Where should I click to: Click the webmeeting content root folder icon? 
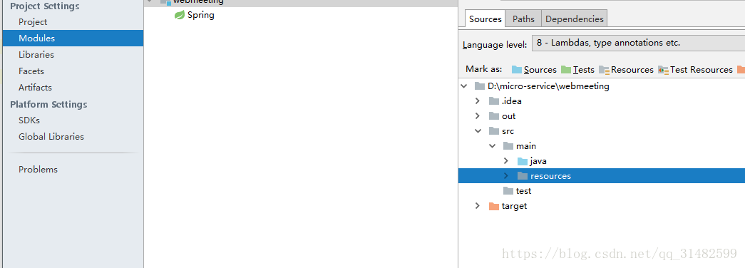click(x=479, y=86)
